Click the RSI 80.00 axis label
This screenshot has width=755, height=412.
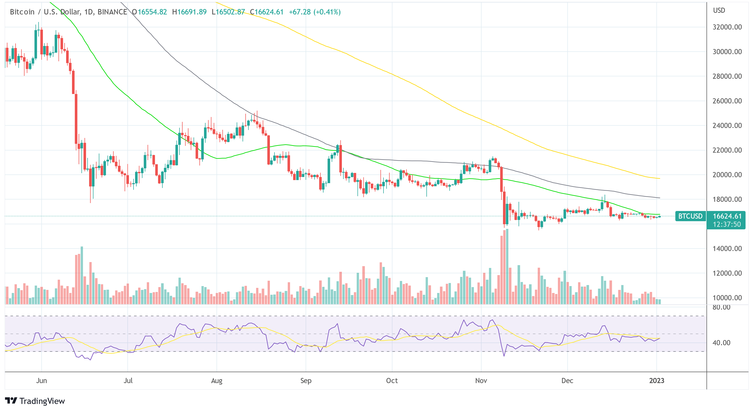[721, 307]
